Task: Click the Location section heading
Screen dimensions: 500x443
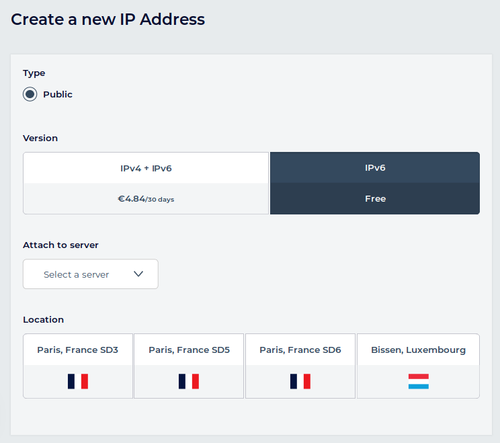Action: coord(43,320)
